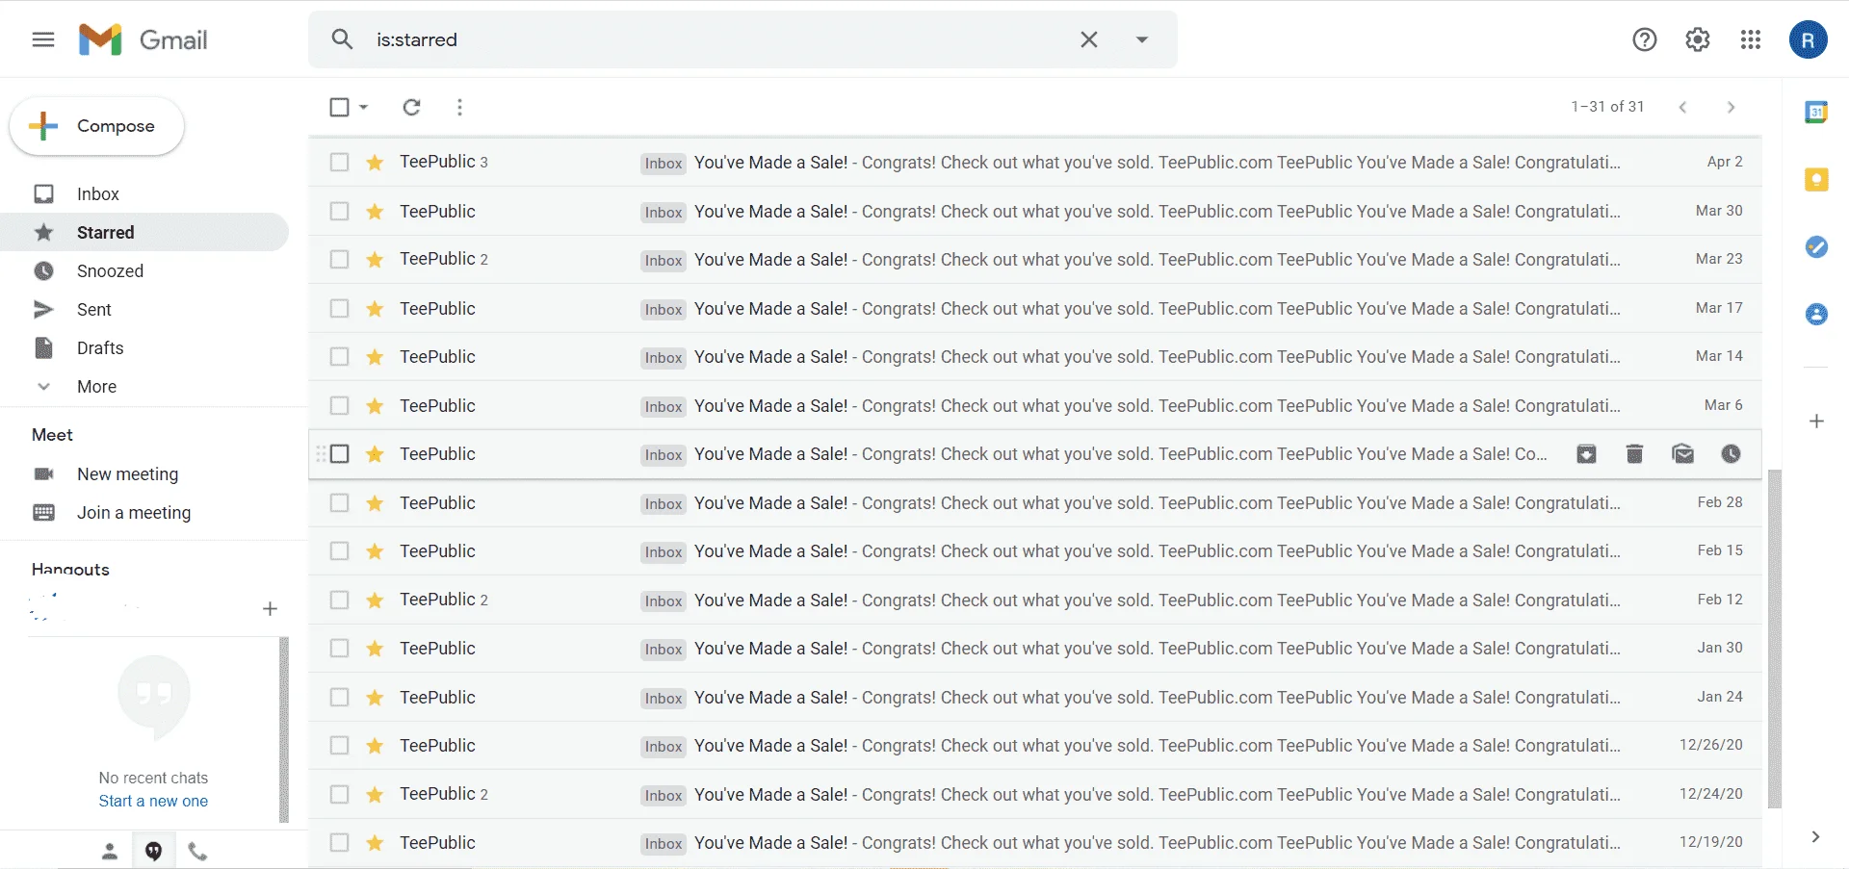Screen dimensions: 1849x869
Task: Open the Drafts folder
Action: 144,348
